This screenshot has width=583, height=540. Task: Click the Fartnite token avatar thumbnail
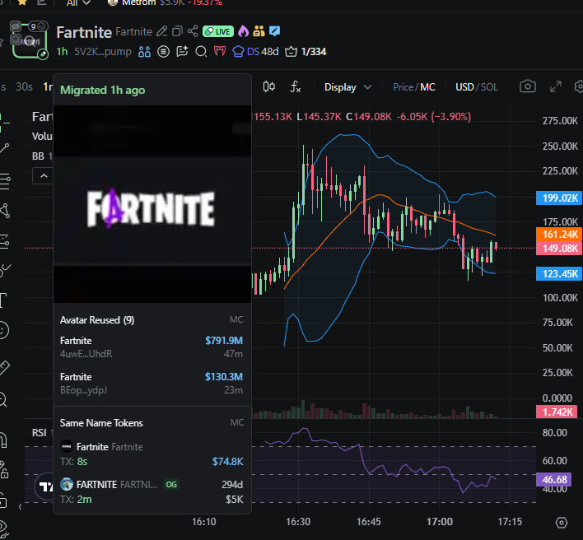(30, 42)
